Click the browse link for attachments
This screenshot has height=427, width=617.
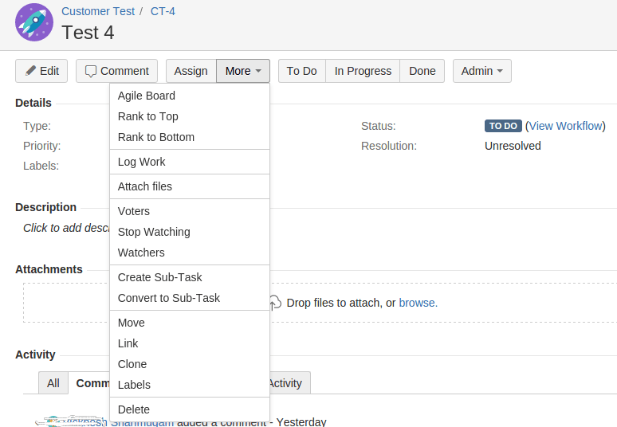coord(418,303)
